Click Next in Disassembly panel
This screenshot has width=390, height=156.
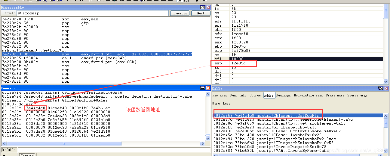click(x=201, y=13)
